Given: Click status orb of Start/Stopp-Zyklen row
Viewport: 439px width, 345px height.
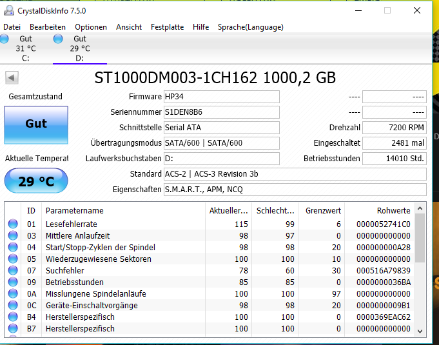Looking at the screenshot, I should tap(13, 247).
